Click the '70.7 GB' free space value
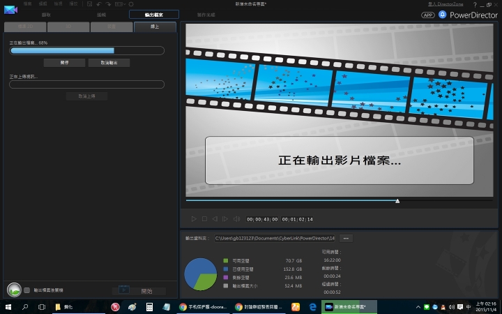The height and width of the screenshot is (314, 502). (x=294, y=261)
